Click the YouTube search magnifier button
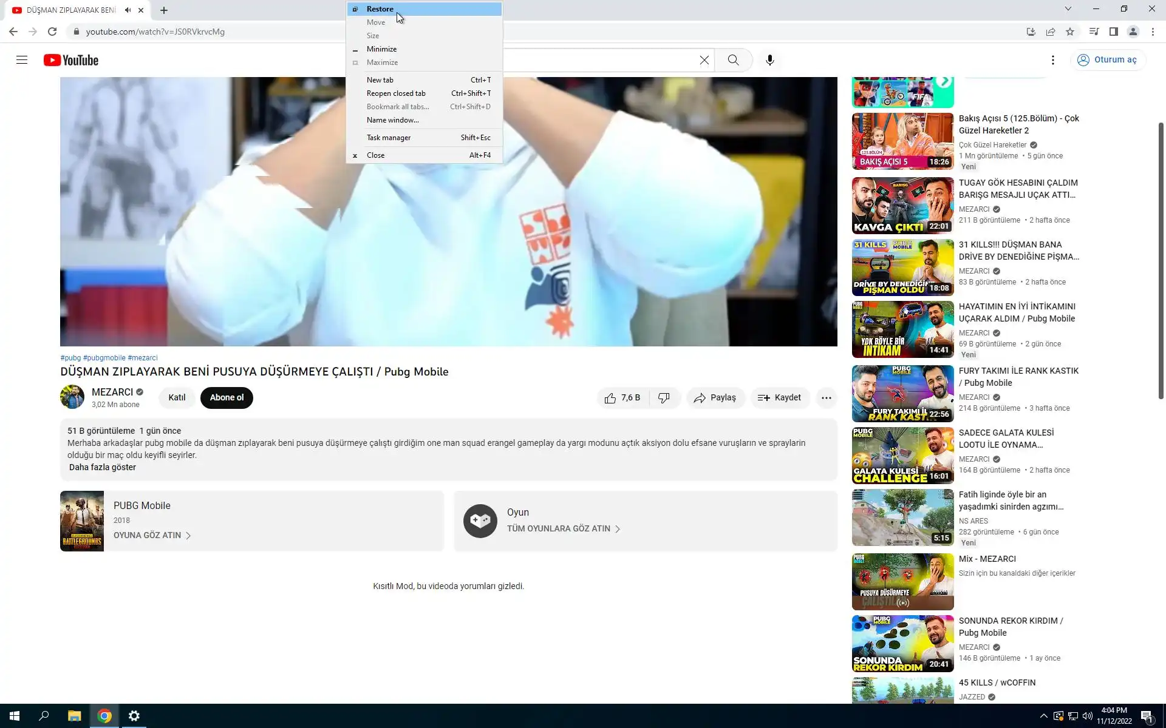 pos(733,60)
